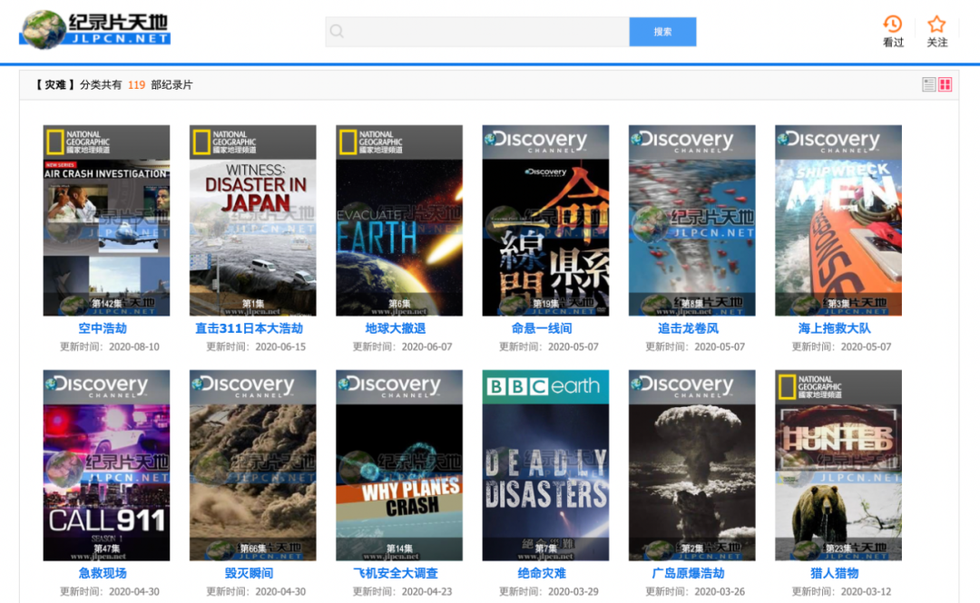
Task: Open the BBC Deadly Disasters poster
Action: [x=545, y=465]
